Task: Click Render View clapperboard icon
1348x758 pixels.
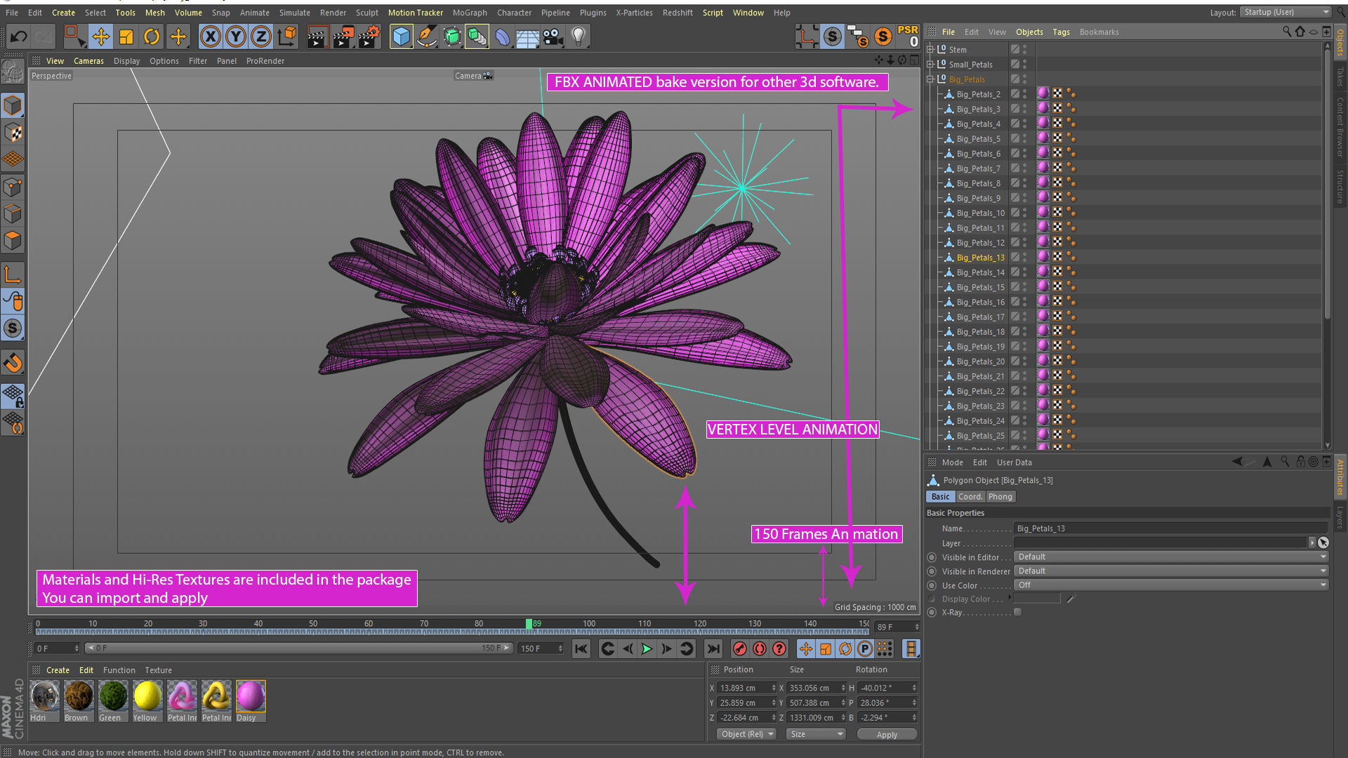Action: pyautogui.click(x=317, y=36)
